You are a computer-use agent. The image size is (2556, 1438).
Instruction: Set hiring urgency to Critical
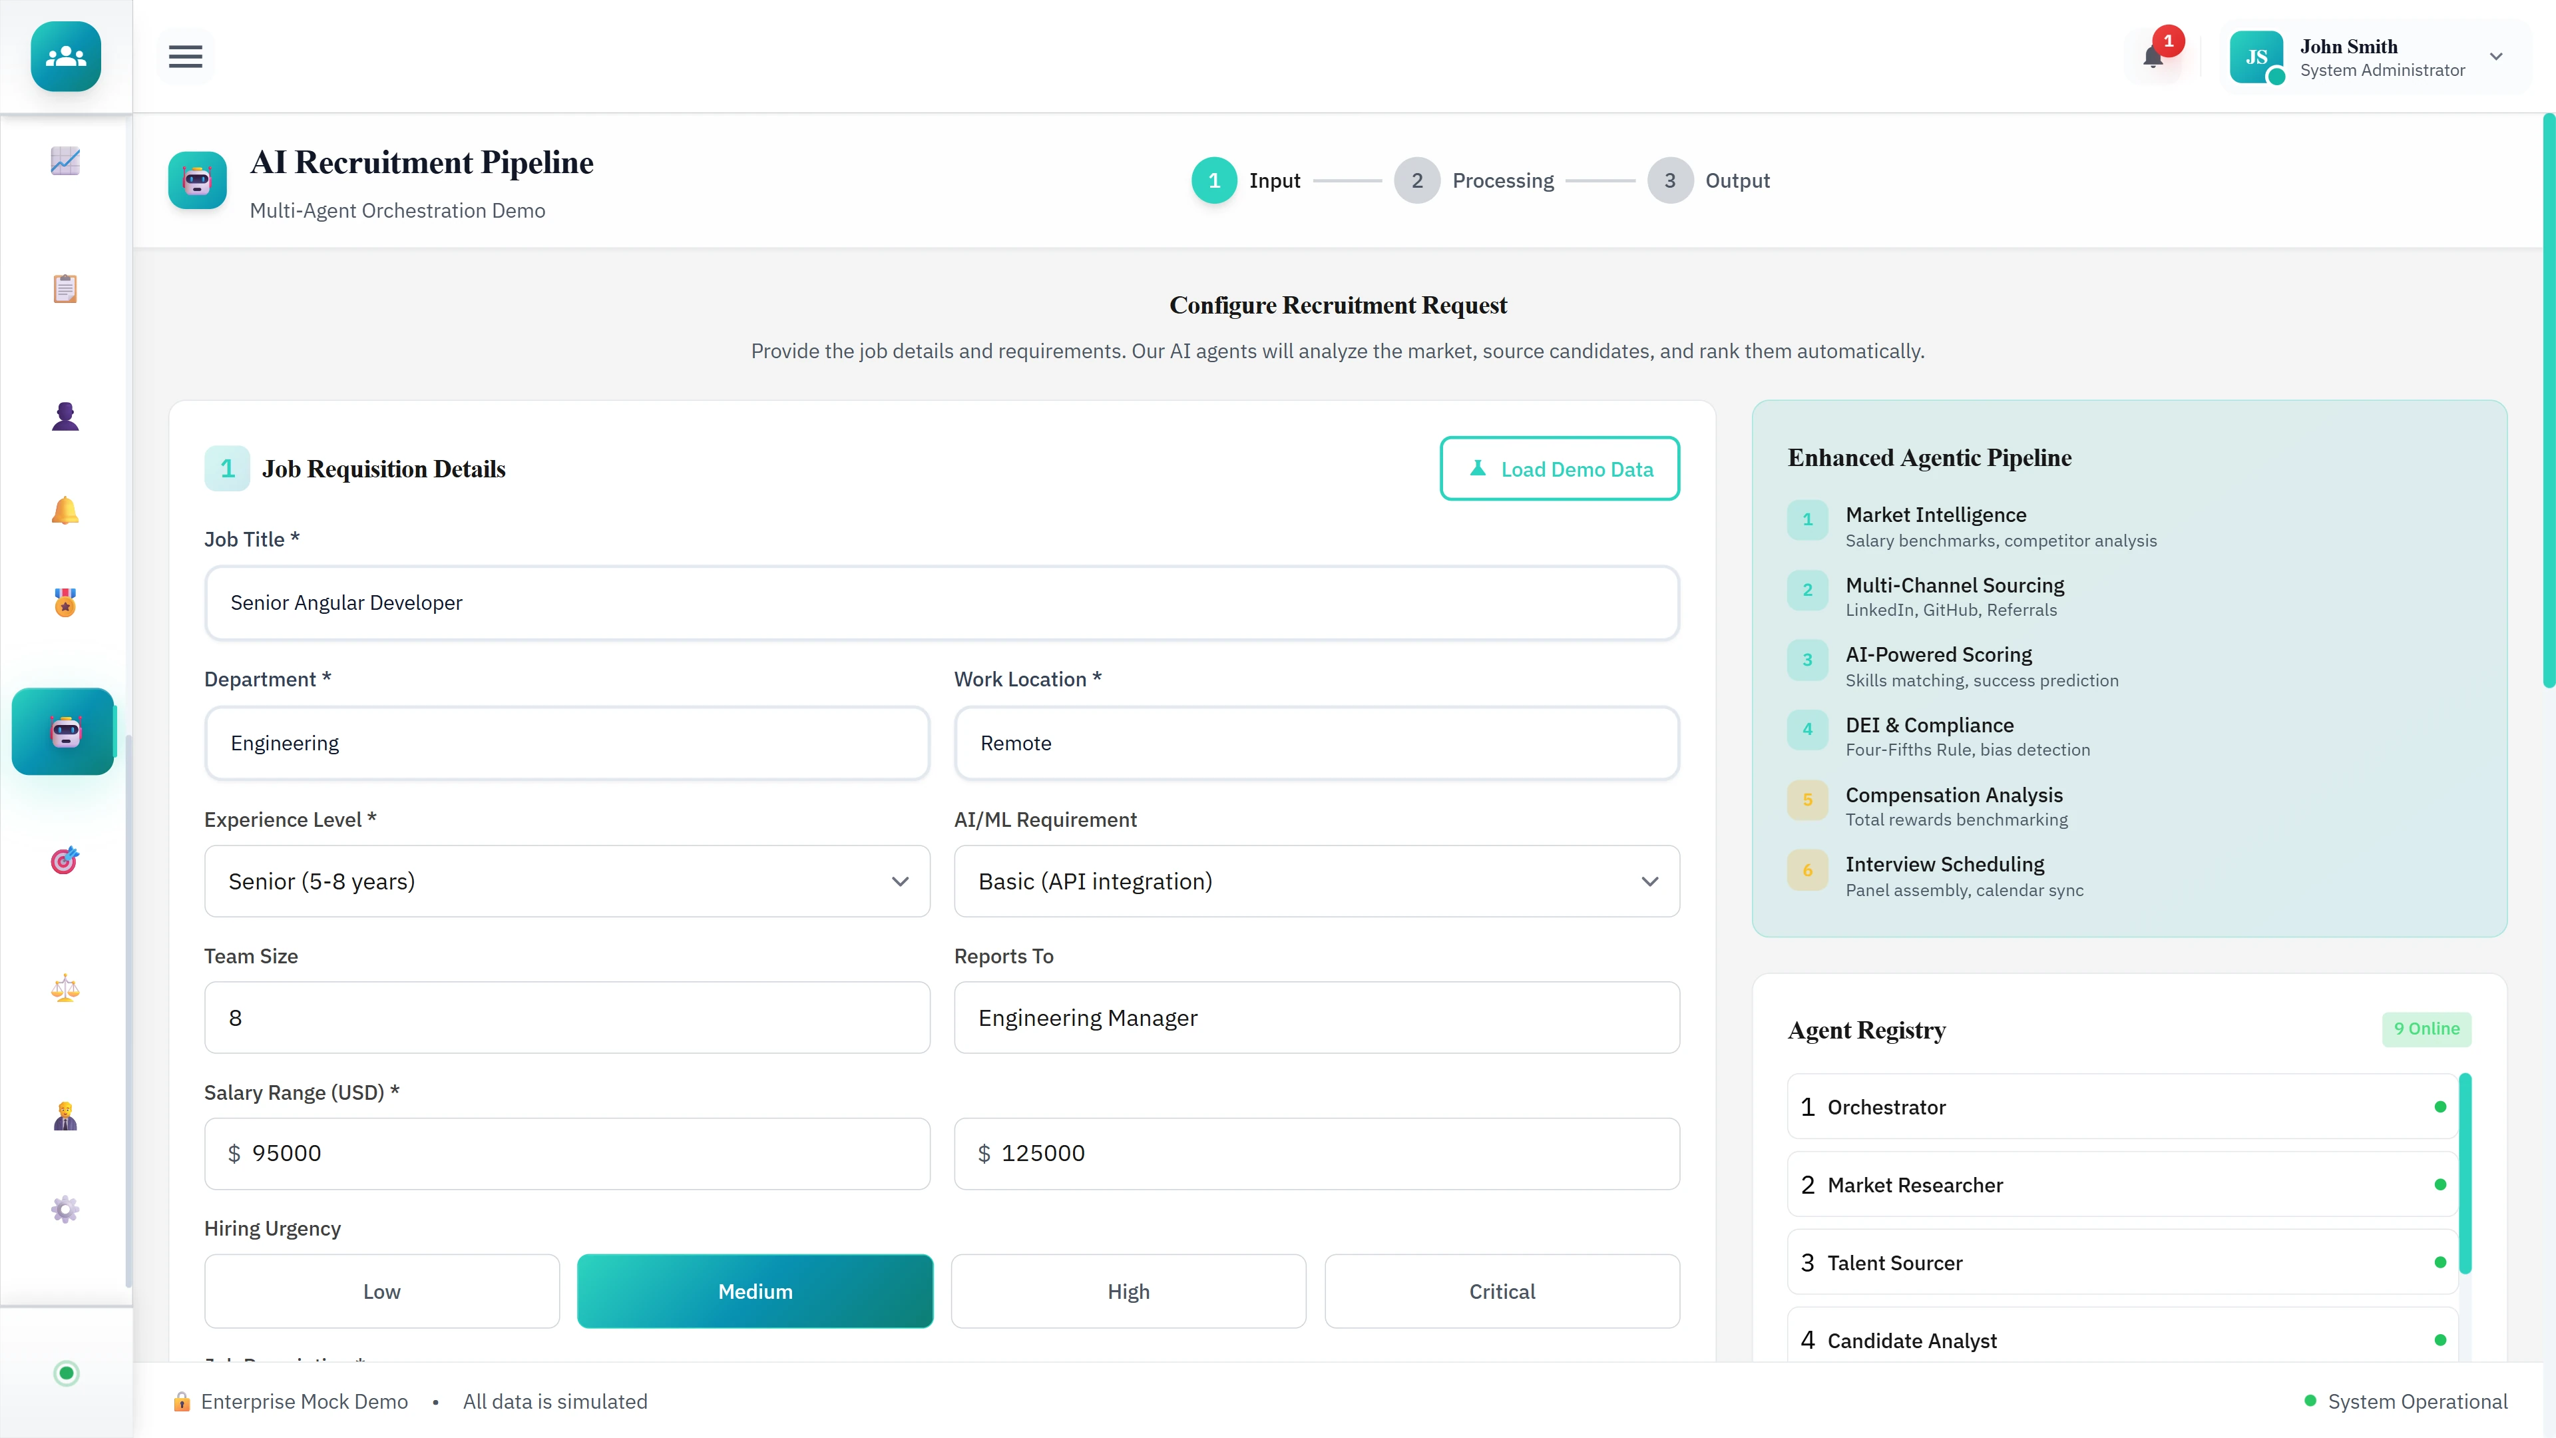click(x=1501, y=1291)
